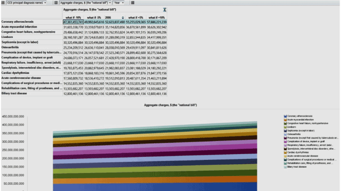341x191 pixels.
Task: Click cell 34,417,999,351 in Liveborn row
Action: pos(157,37)
